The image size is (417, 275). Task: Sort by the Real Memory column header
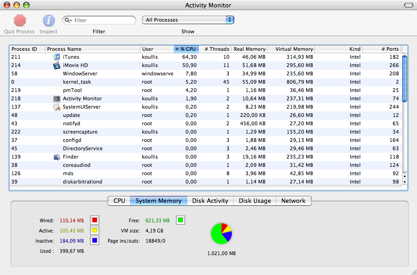pyautogui.click(x=249, y=49)
